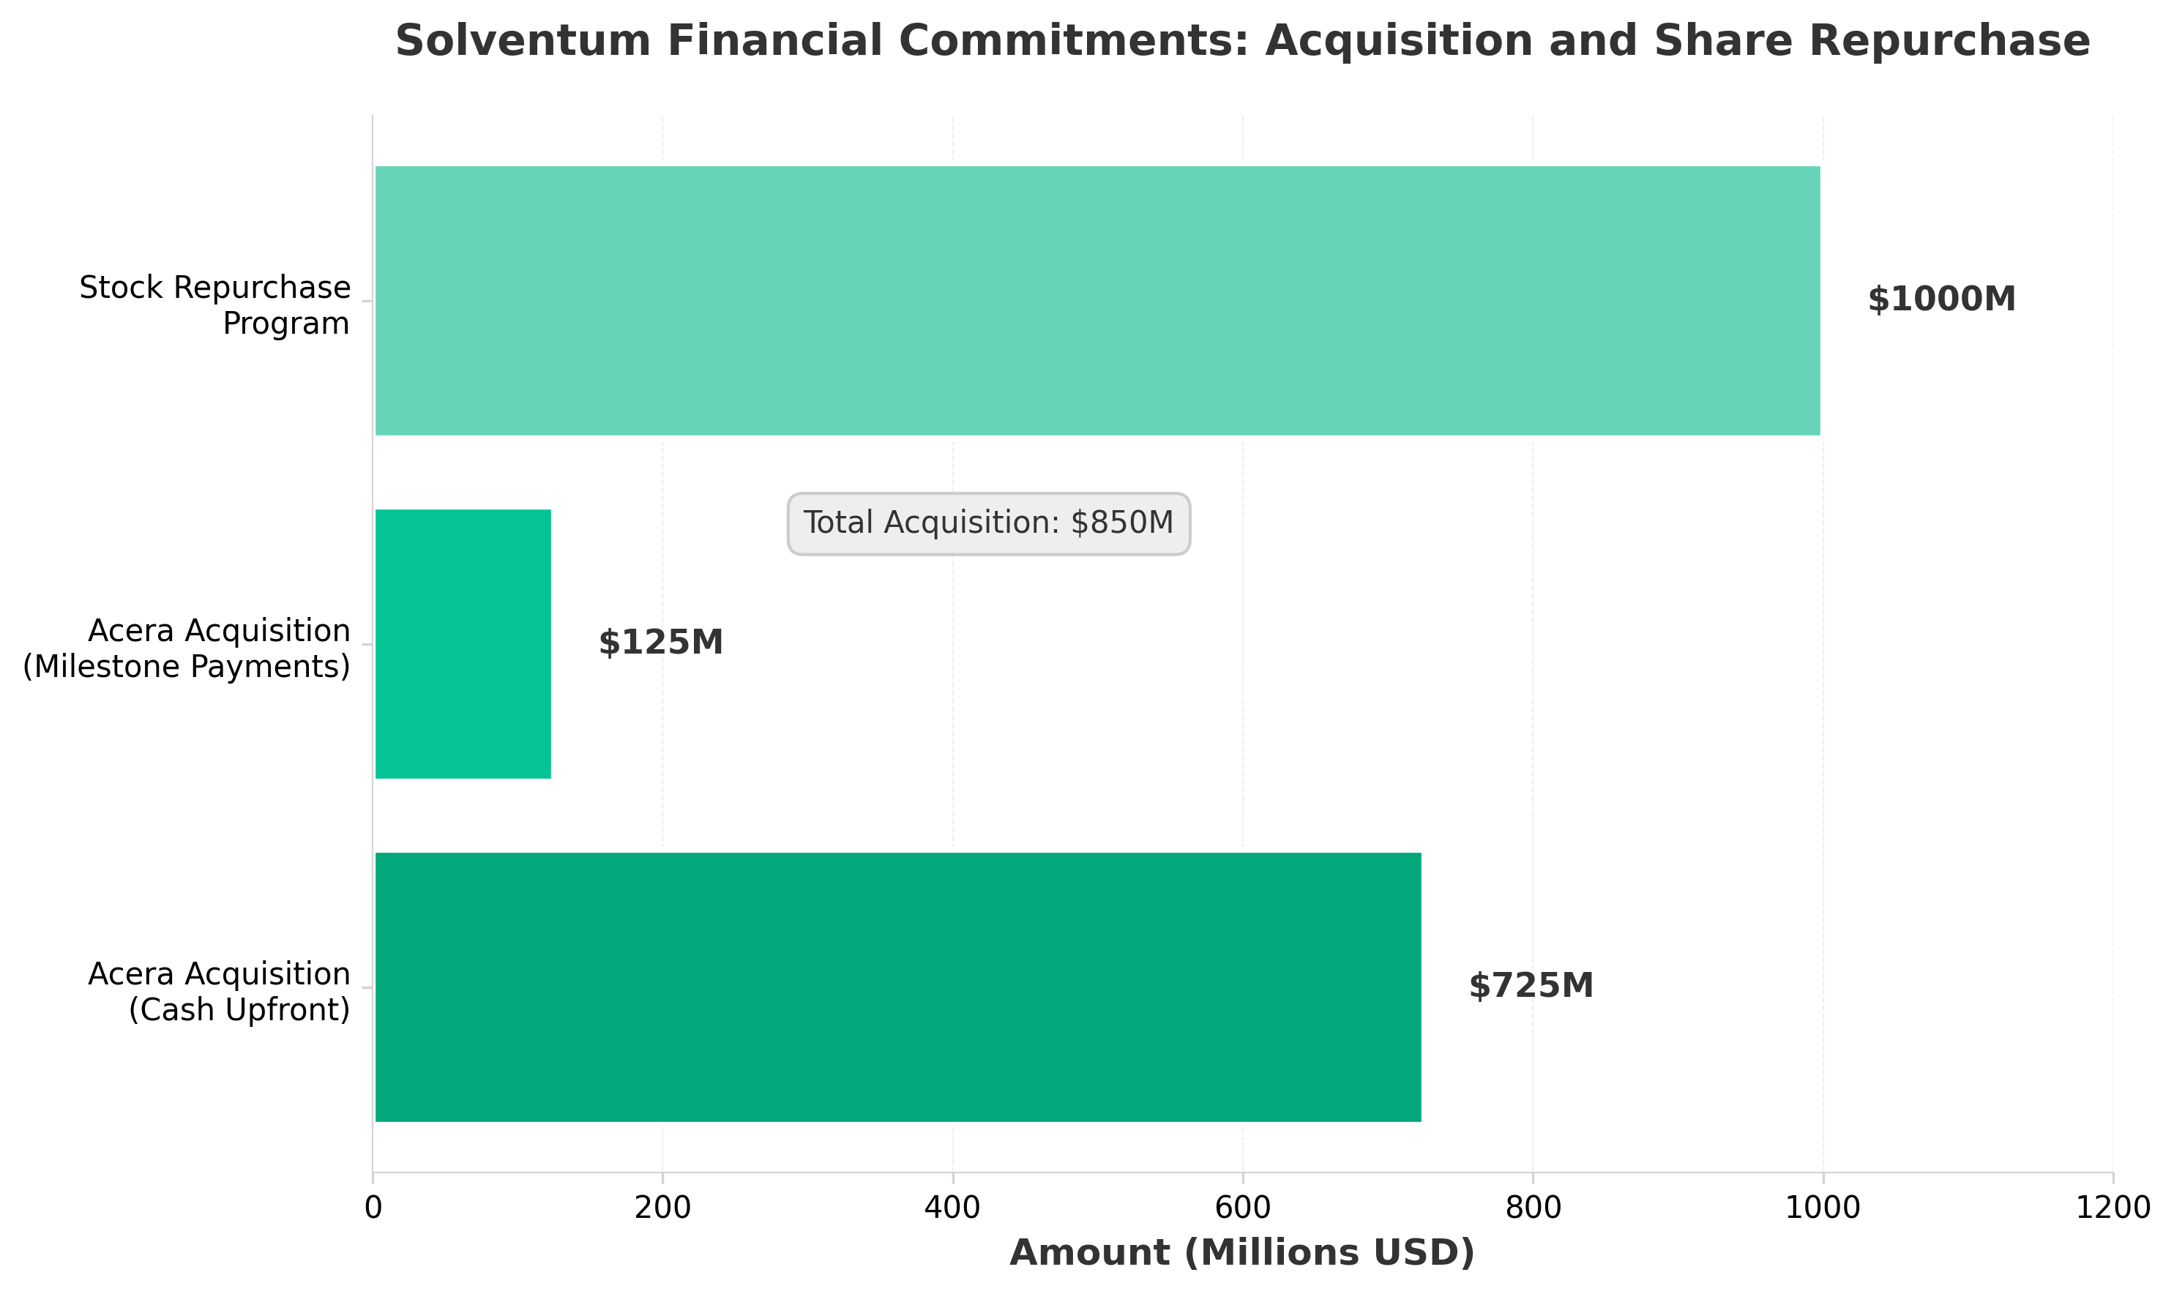Click the chart title about Solventum Financial Commitments
The image size is (2174, 1294).
(1241, 42)
